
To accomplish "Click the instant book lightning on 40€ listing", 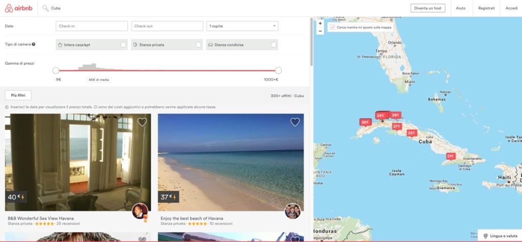I will [x=22, y=197].
